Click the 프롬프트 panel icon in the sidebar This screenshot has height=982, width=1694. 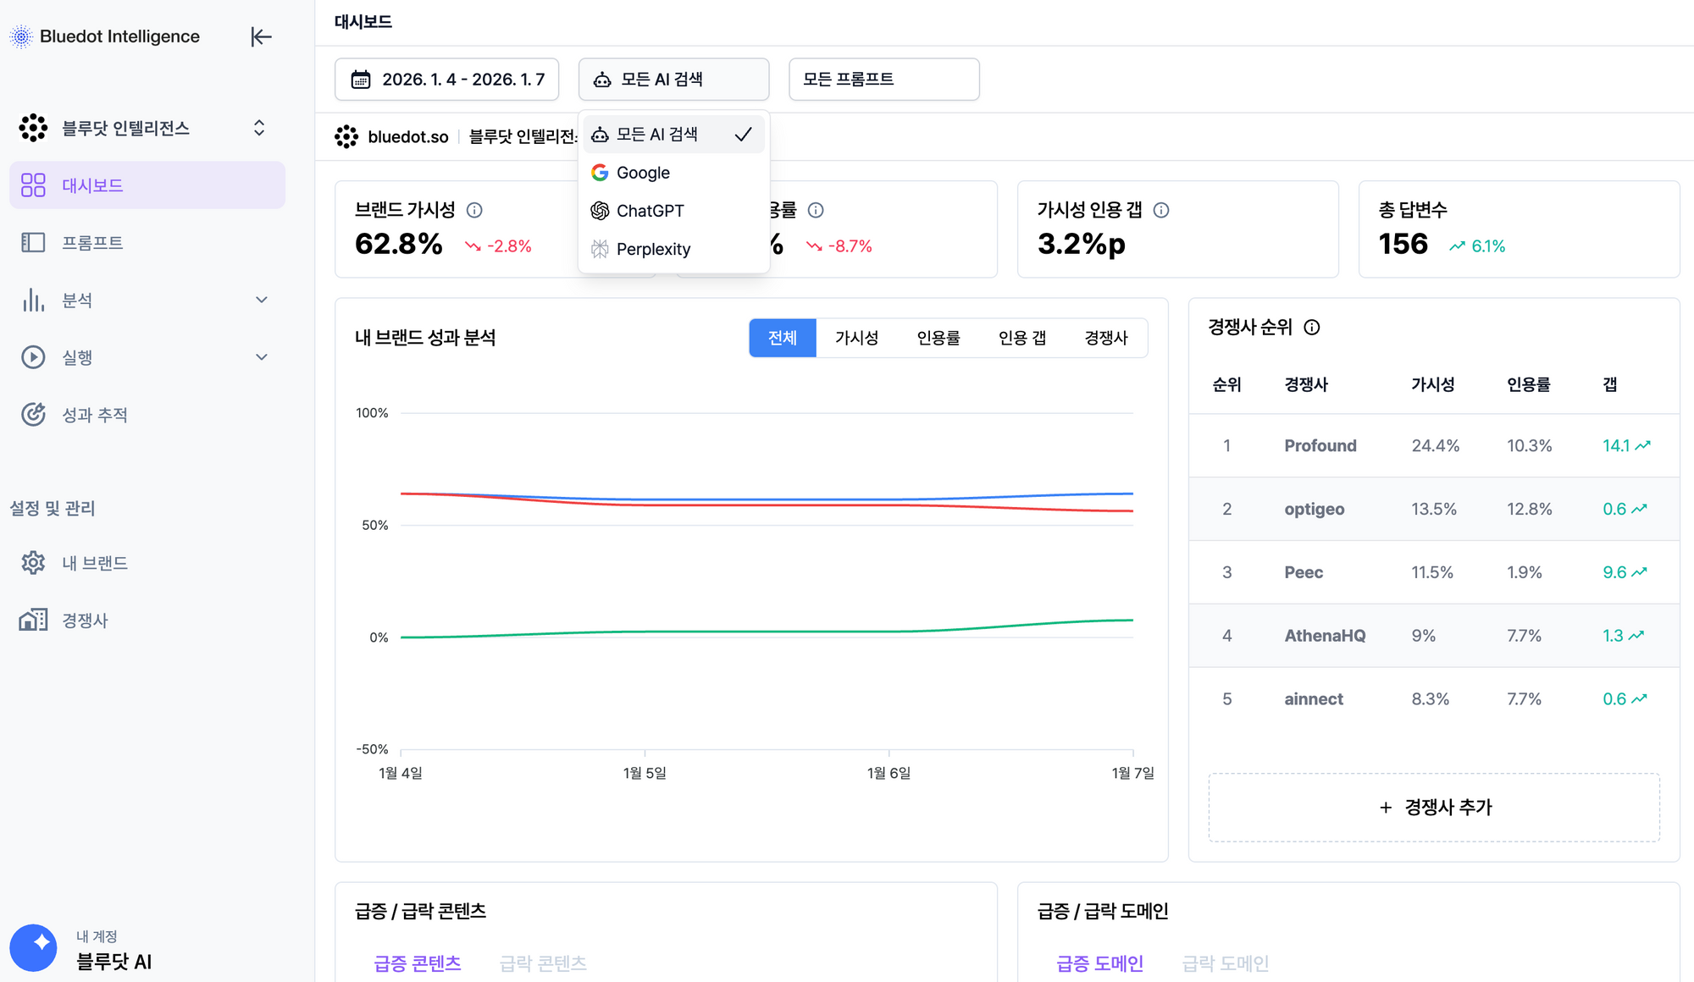(33, 243)
